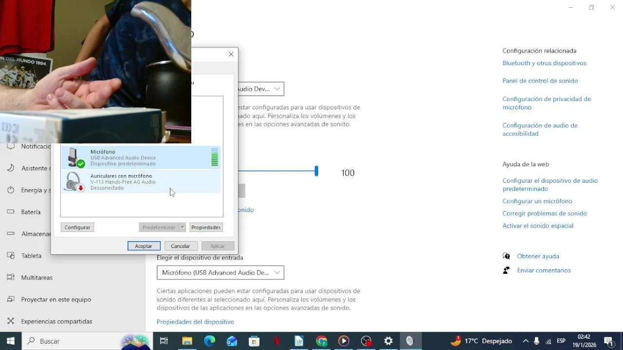Open Experiencias compartidas settings page
Viewport: 623px width, 350px height.
coord(56,321)
